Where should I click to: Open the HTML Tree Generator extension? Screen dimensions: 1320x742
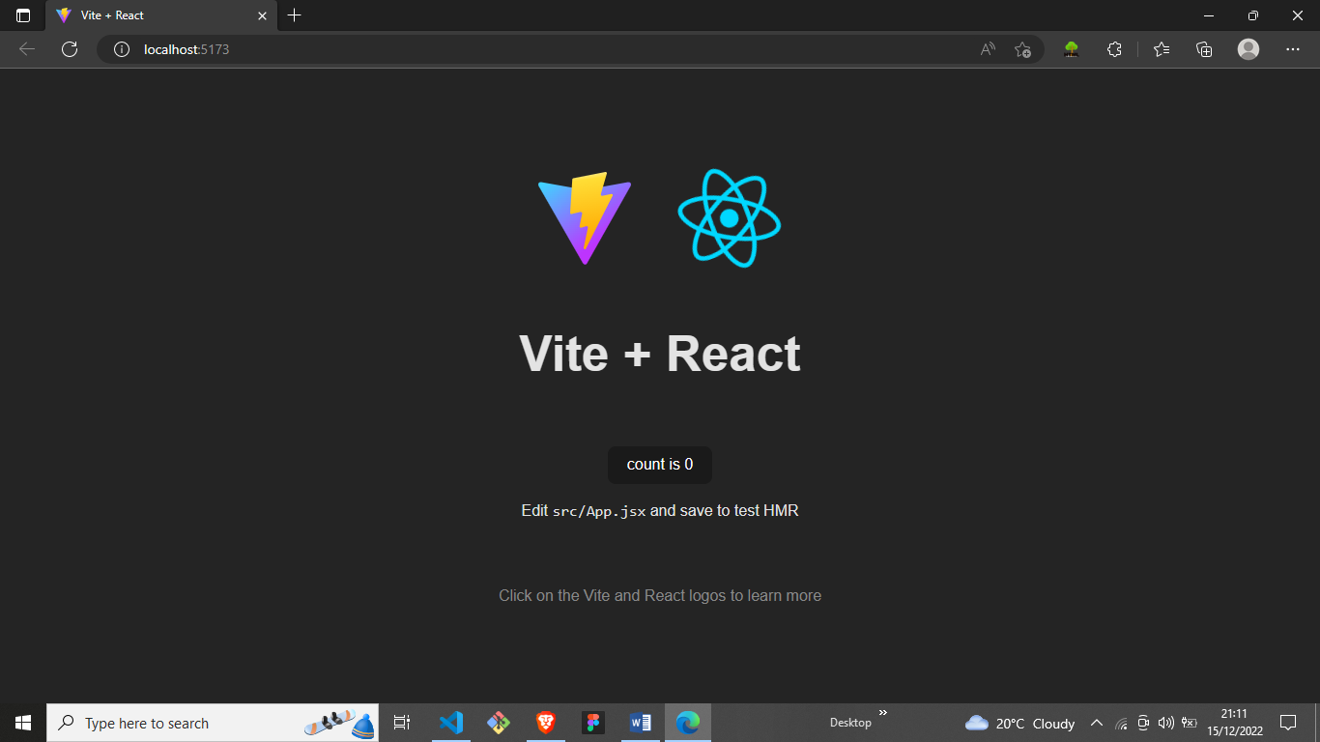[1071, 49]
